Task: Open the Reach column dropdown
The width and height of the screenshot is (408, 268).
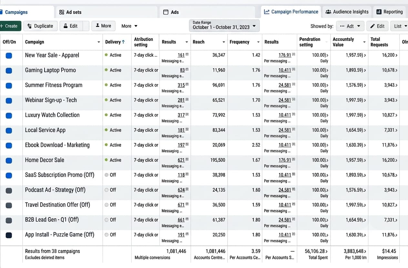Action: pyautogui.click(x=224, y=42)
